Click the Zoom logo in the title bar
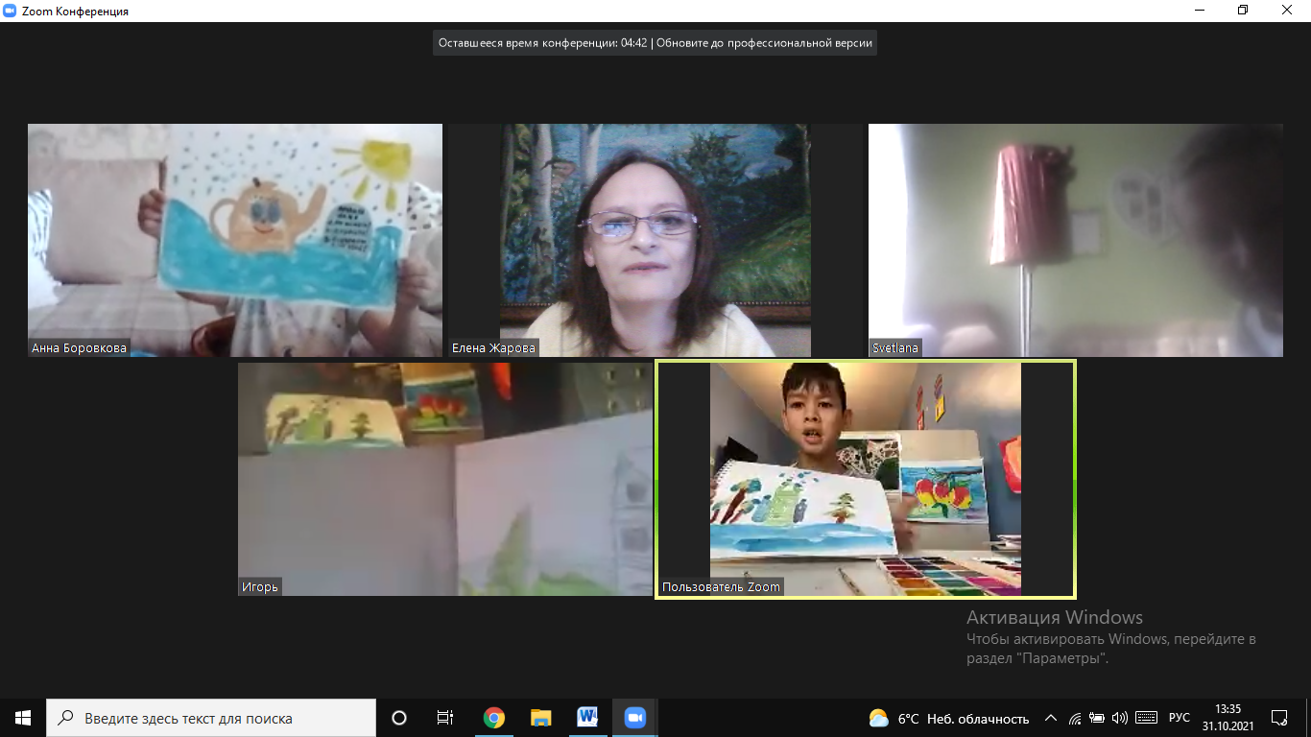This screenshot has height=737, width=1311. pyautogui.click(x=10, y=11)
